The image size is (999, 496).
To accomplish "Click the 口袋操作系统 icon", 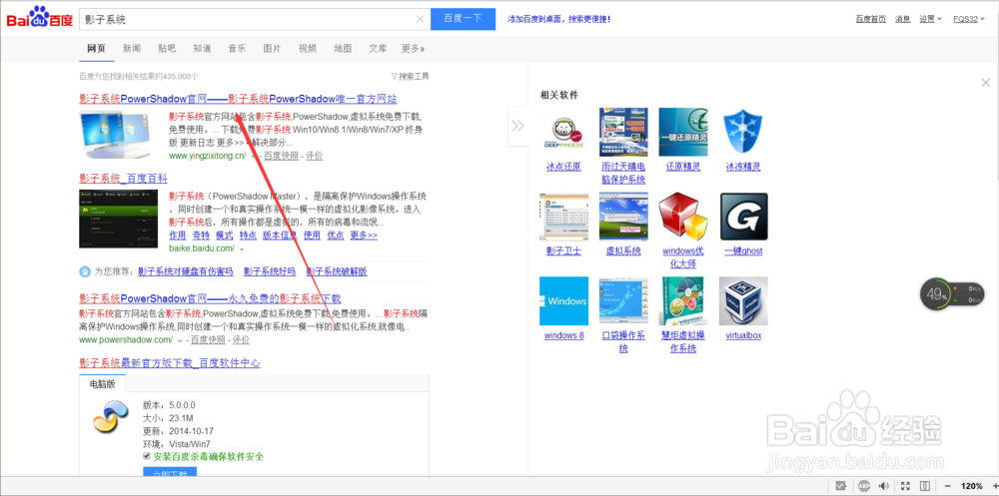I will tap(623, 301).
